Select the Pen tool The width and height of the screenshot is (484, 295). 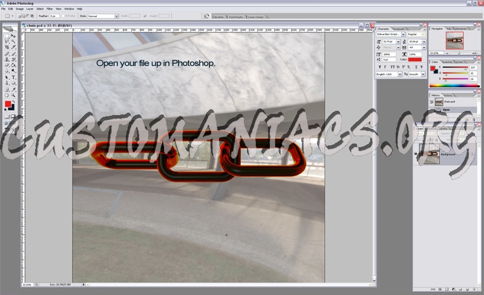7,83
